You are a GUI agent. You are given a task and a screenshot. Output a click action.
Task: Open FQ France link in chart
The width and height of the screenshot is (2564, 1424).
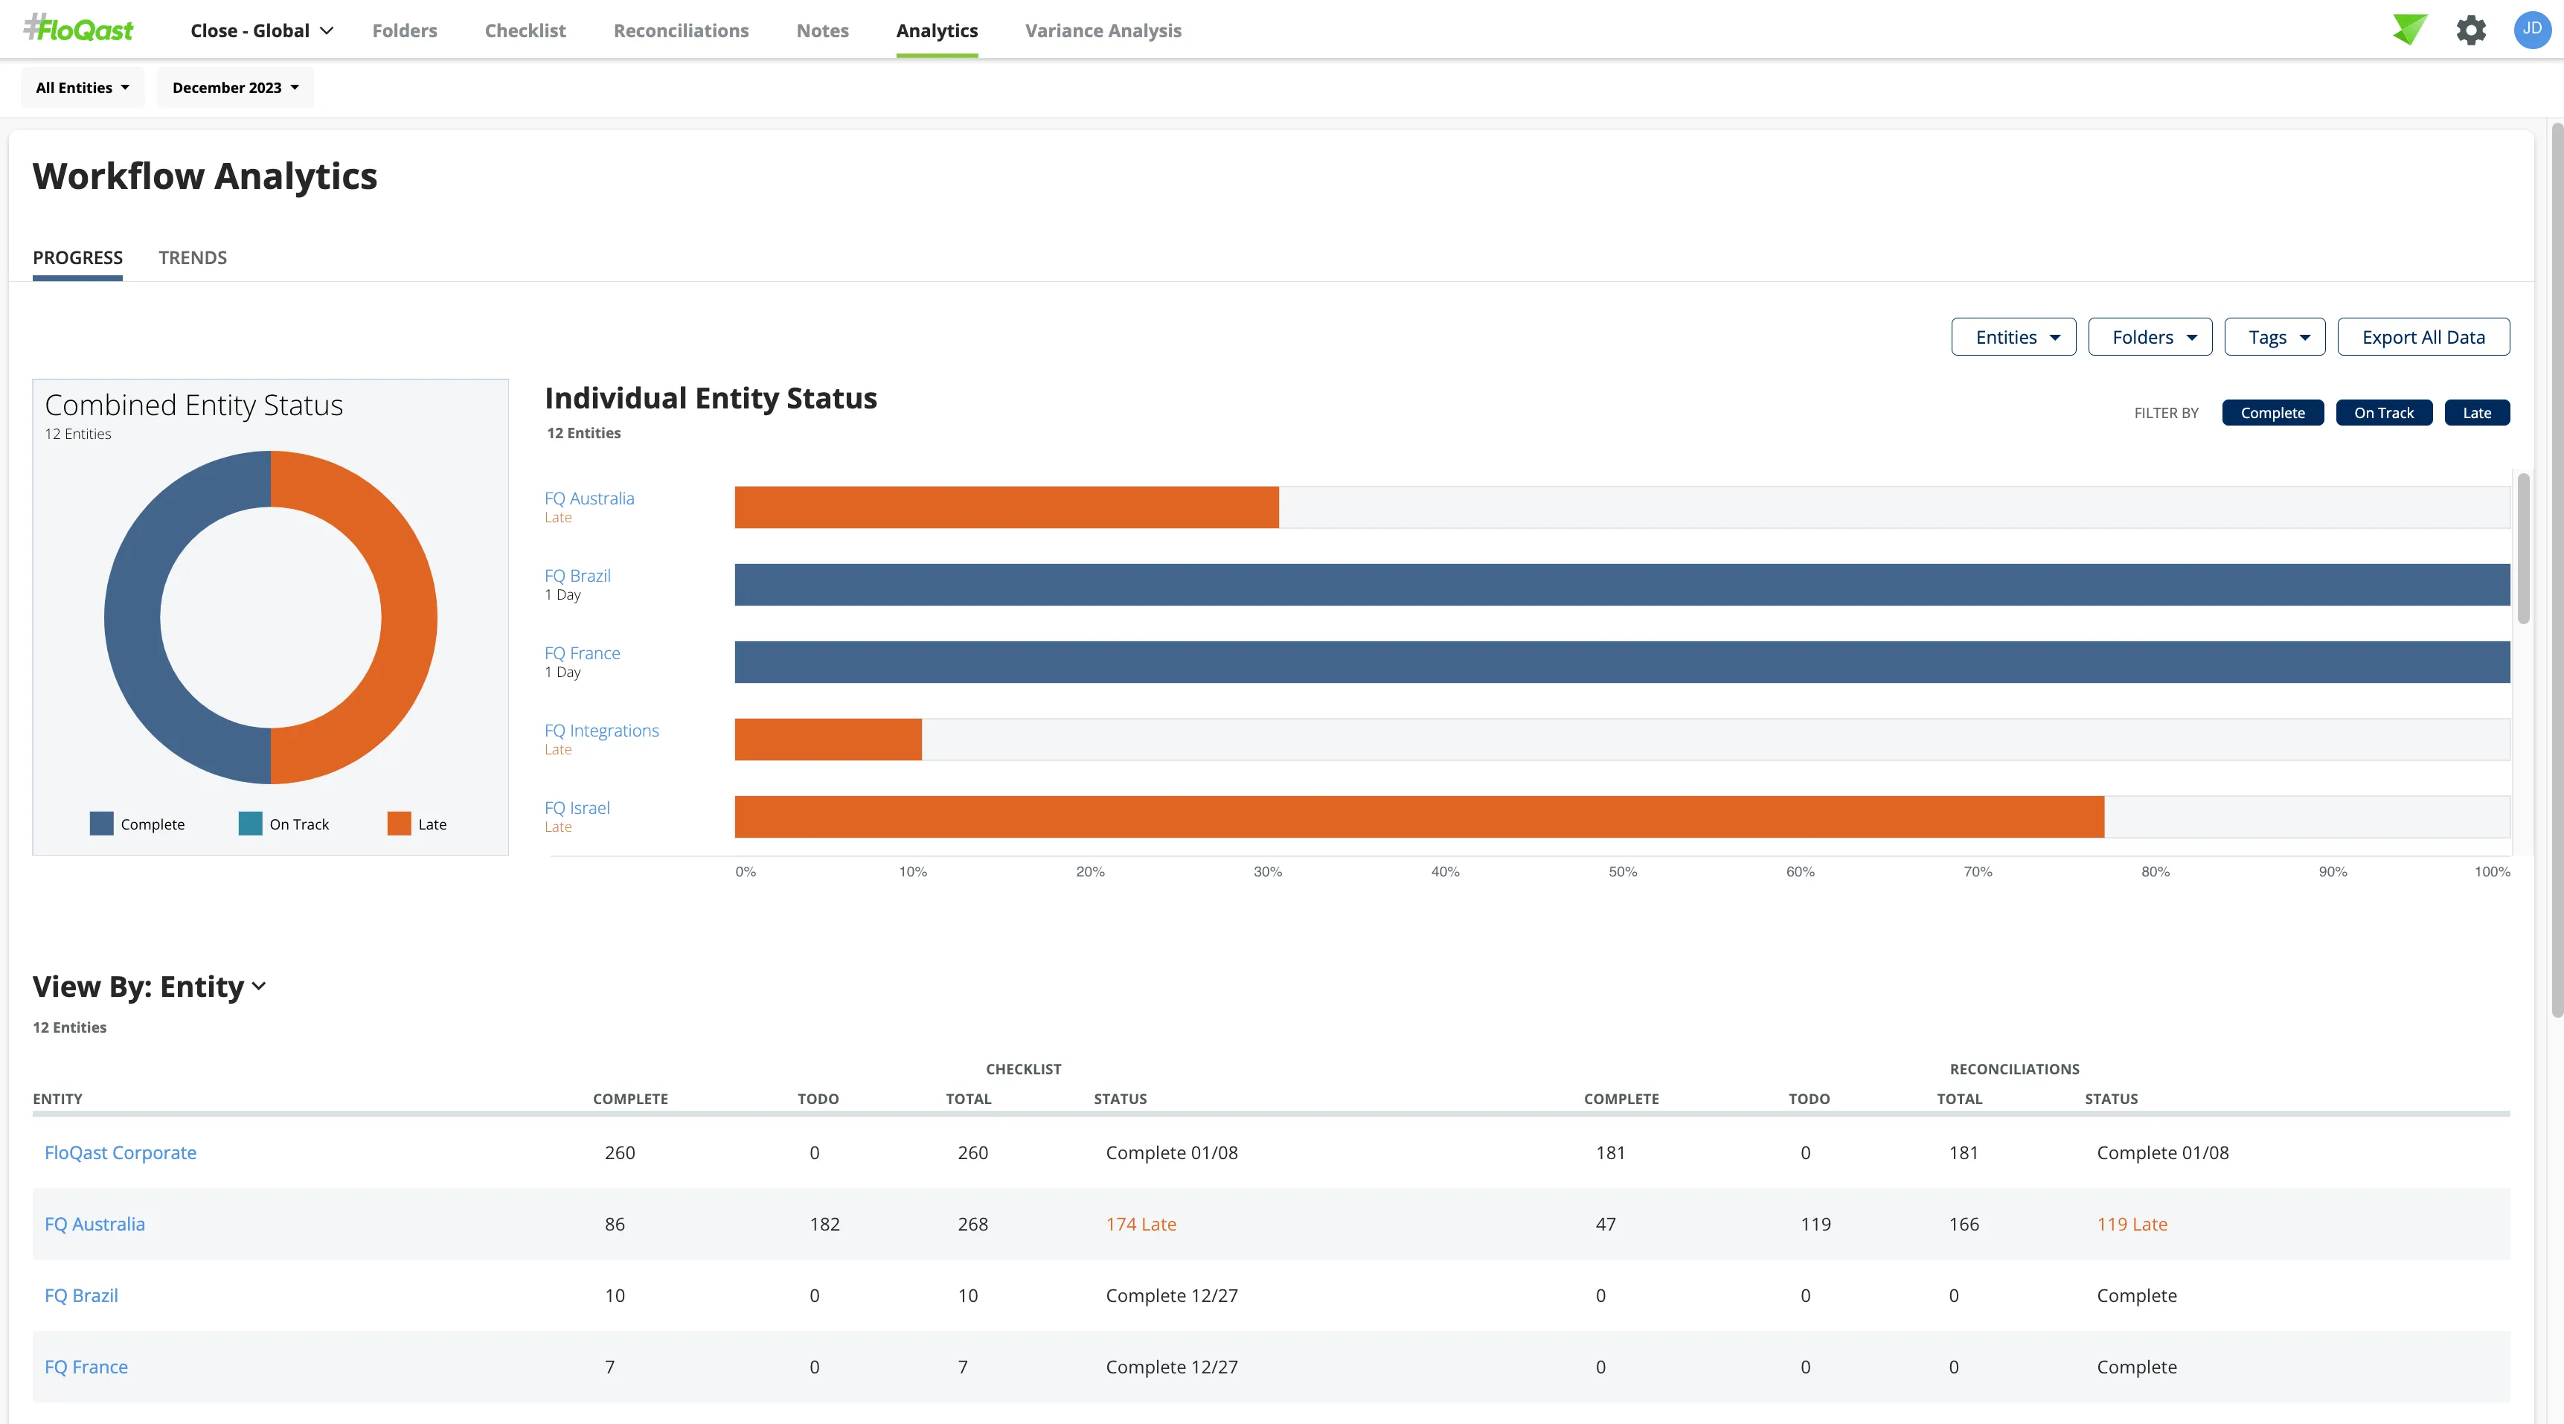[583, 652]
